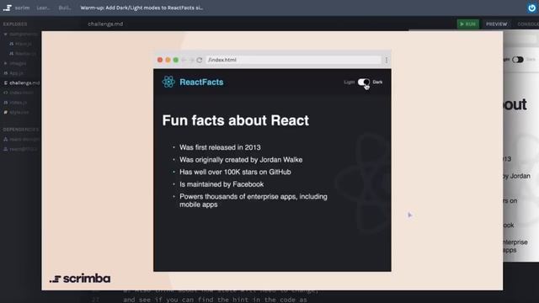
Task: Click the hash icon beside the stylesheet file
Action: [x=6, y=112]
